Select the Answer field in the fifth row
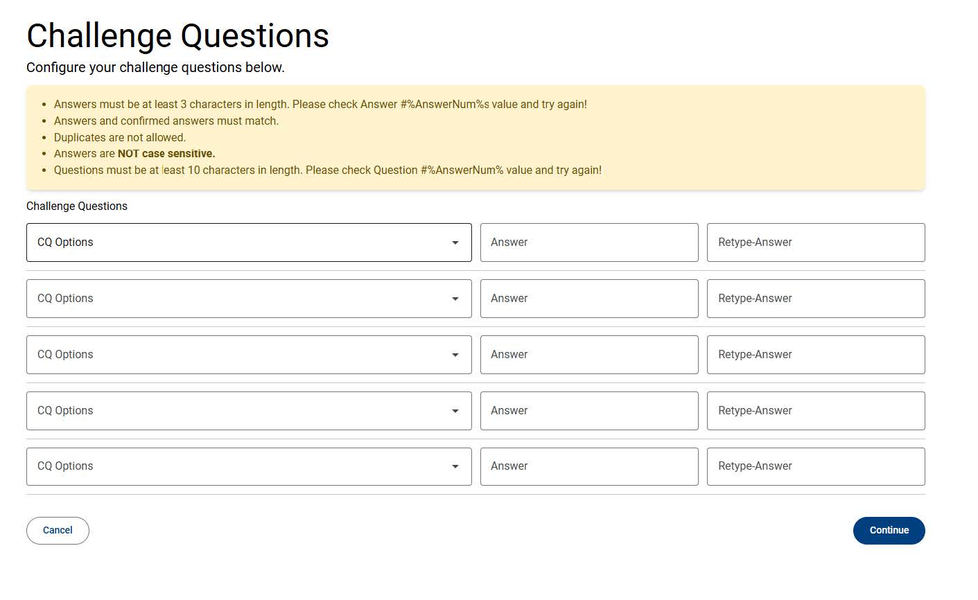This screenshot has height=600, width=978. pos(588,466)
